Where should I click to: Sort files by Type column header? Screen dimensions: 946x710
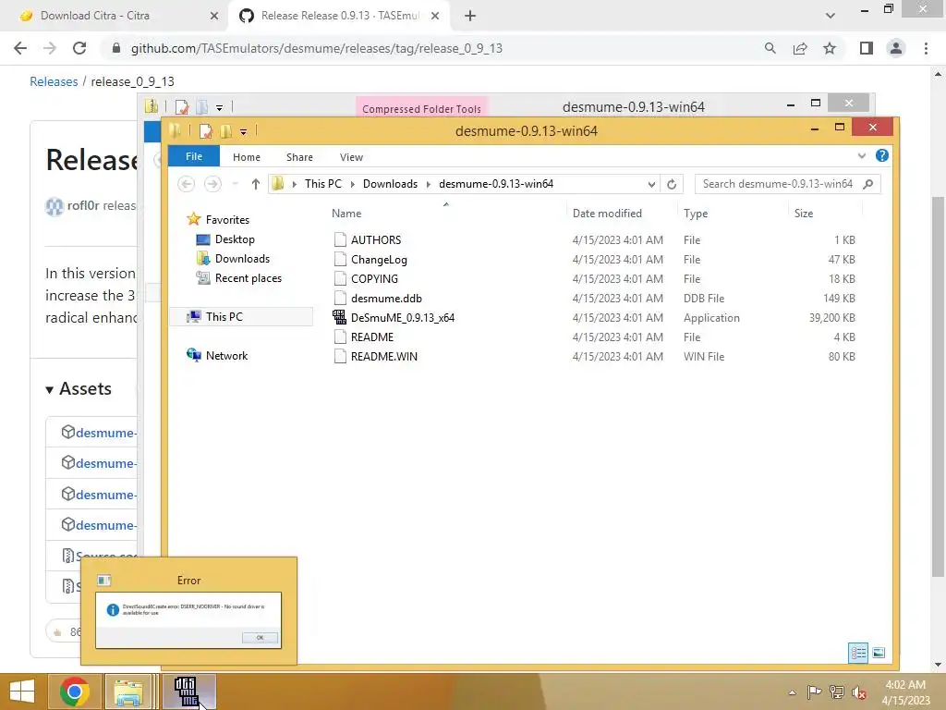pos(695,214)
